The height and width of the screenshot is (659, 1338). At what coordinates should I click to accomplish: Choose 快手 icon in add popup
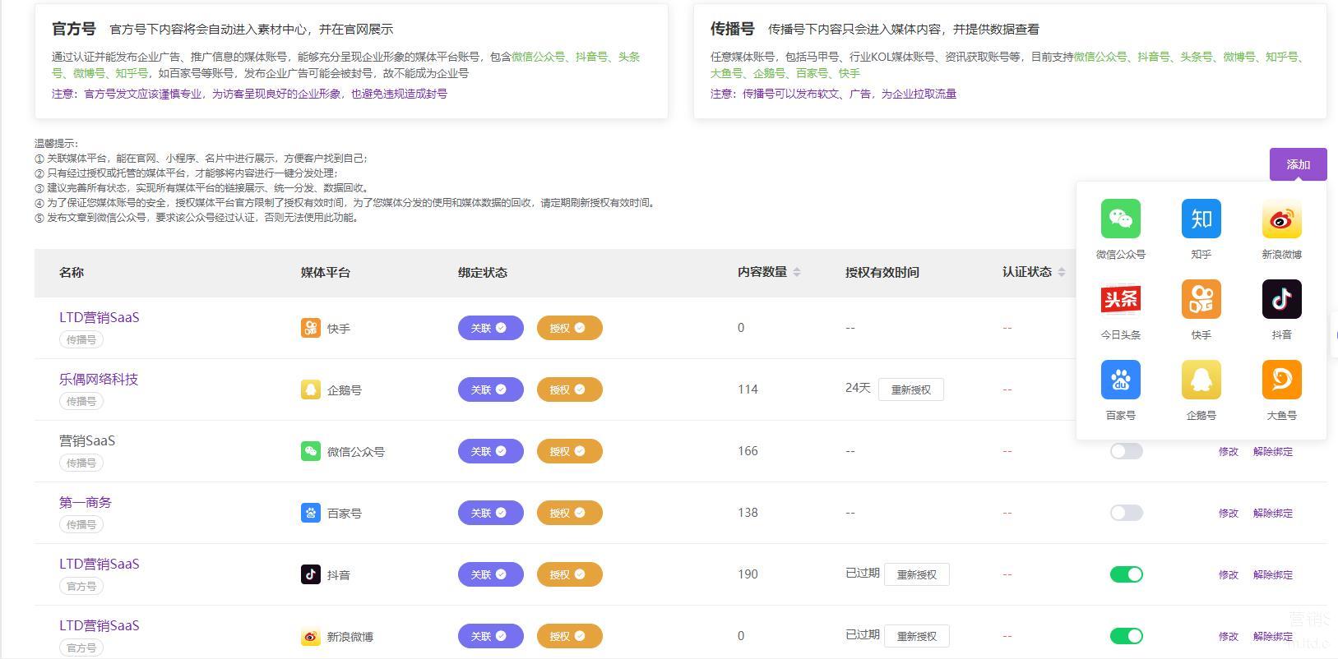(x=1201, y=299)
